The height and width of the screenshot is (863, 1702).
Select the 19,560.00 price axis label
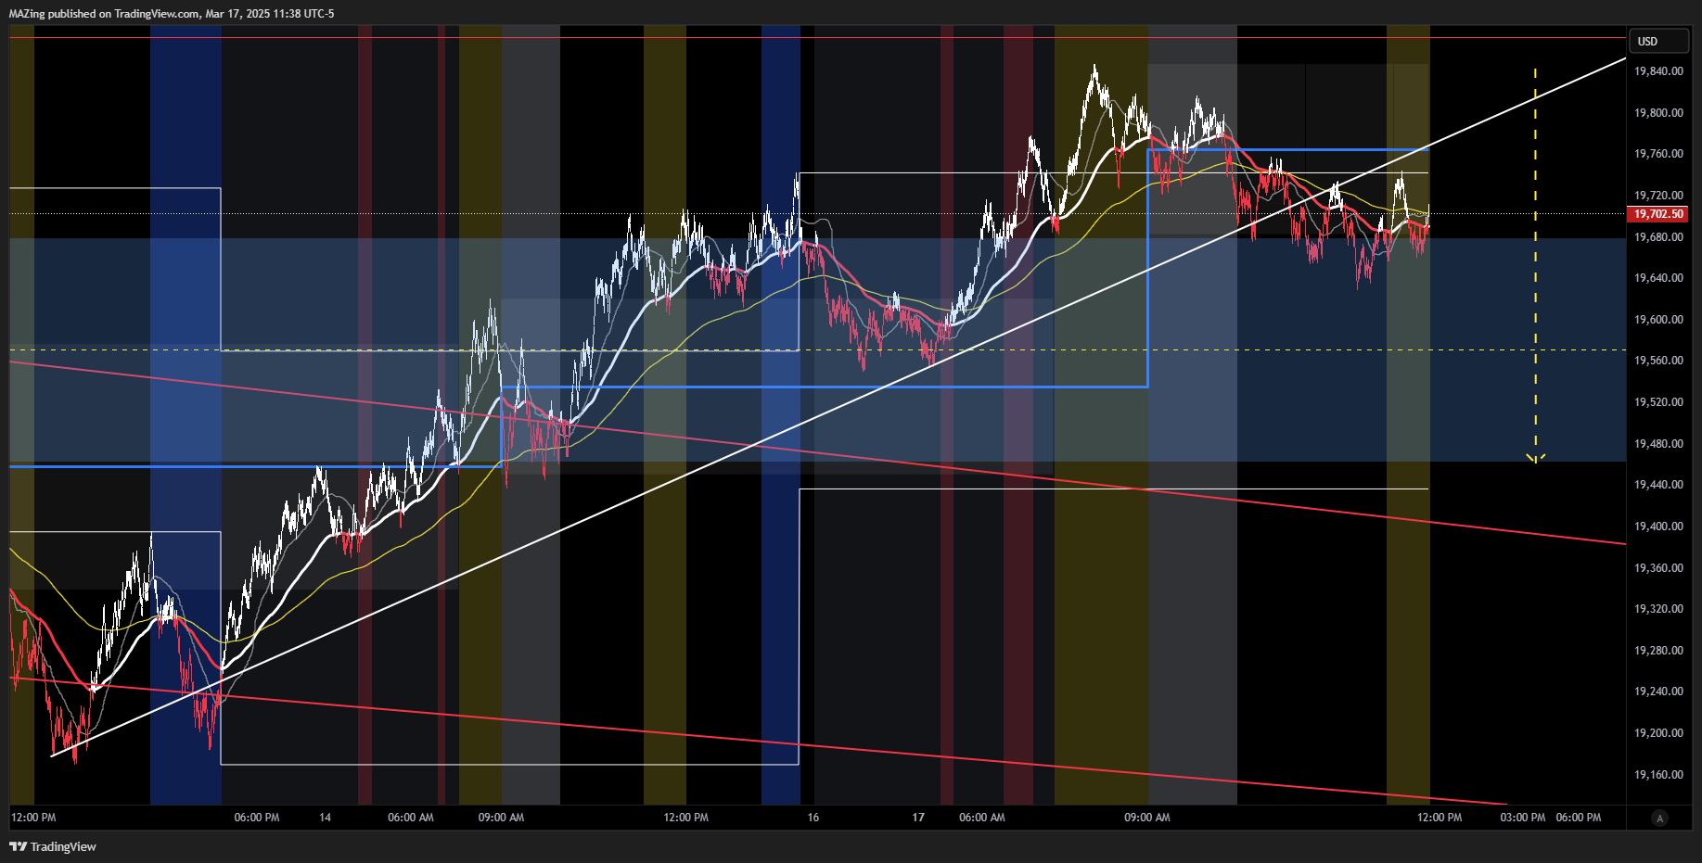[x=1658, y=361]
